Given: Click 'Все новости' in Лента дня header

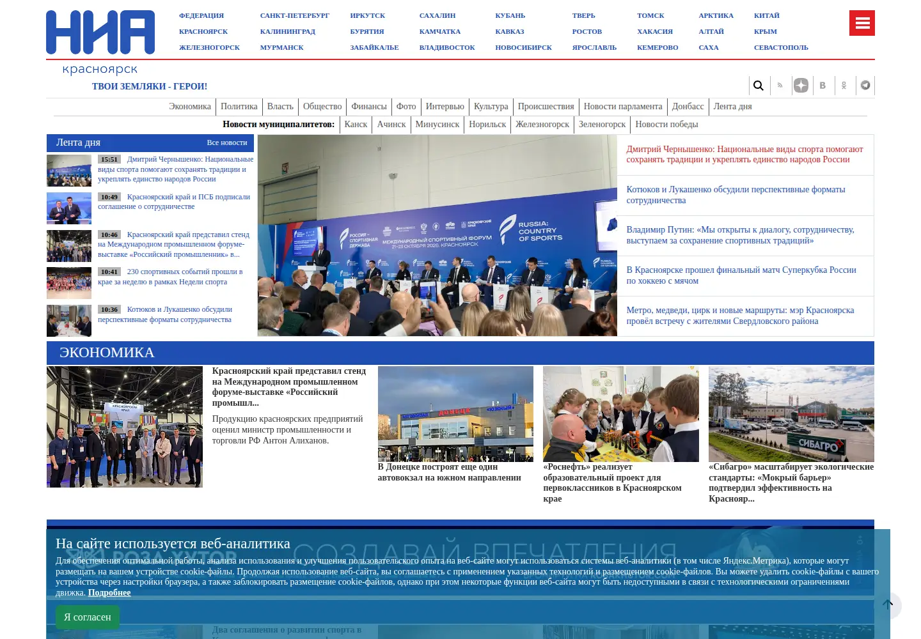Looking at the screenshot, I should tap(227, 142).
